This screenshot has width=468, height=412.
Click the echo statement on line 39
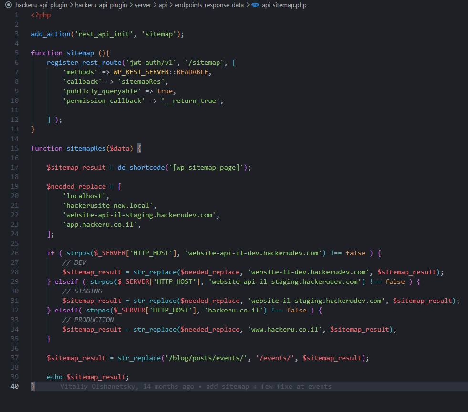click(x=54, y=377)
